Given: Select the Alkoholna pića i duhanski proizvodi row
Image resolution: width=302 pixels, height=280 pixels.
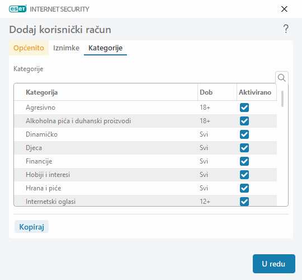Looking at the screenshot, I should [145, 121].
